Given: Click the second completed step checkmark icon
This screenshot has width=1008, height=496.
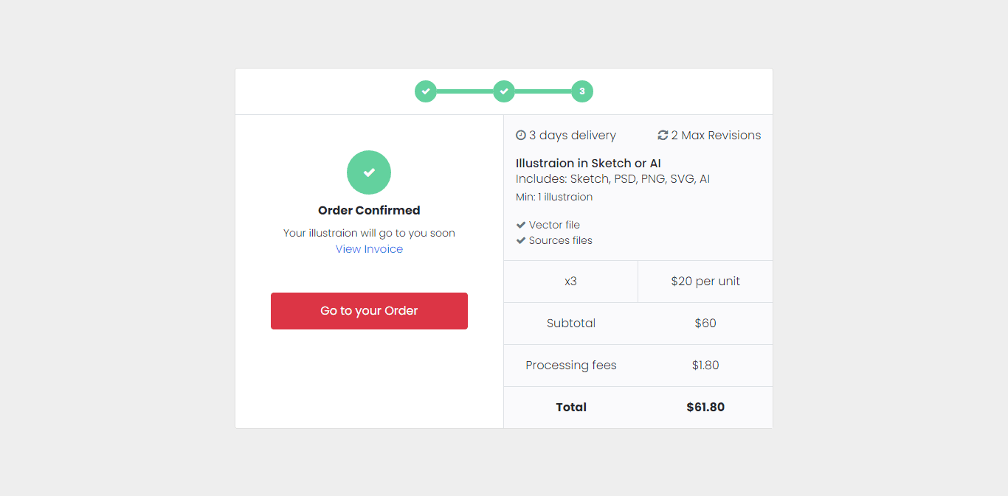Looking at the screenshot, I should coord(504,91).
